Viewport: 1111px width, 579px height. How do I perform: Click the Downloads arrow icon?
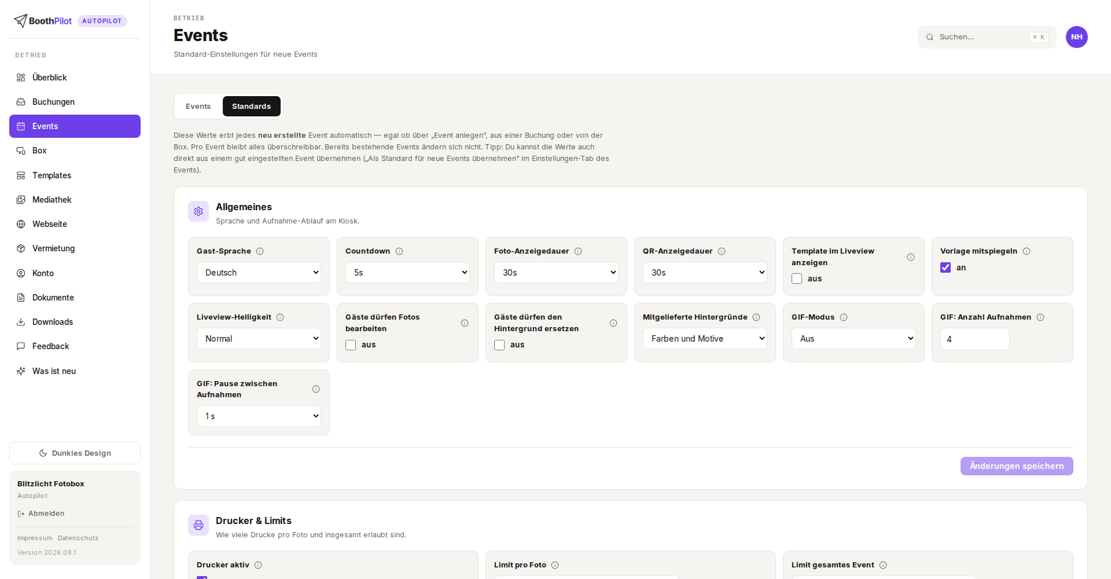point(21,322)
